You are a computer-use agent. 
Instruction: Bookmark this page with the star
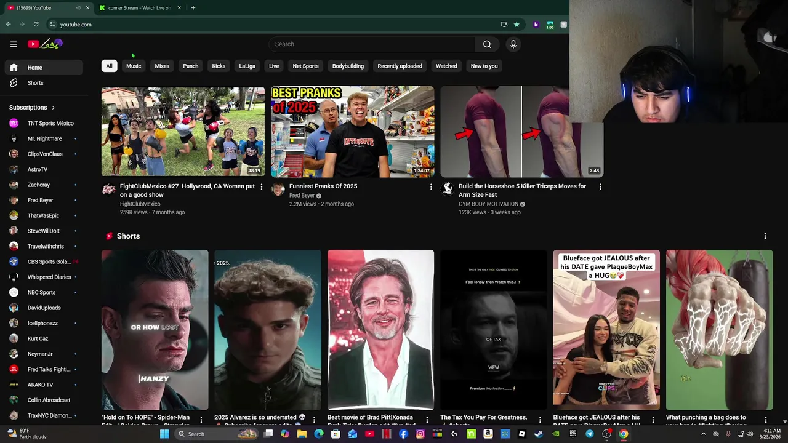tap(517, 25)
